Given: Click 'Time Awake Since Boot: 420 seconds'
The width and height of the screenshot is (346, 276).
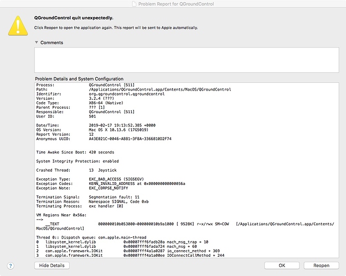Looking at the screenshot, I should pyautogui.click(x=75, y=152).
